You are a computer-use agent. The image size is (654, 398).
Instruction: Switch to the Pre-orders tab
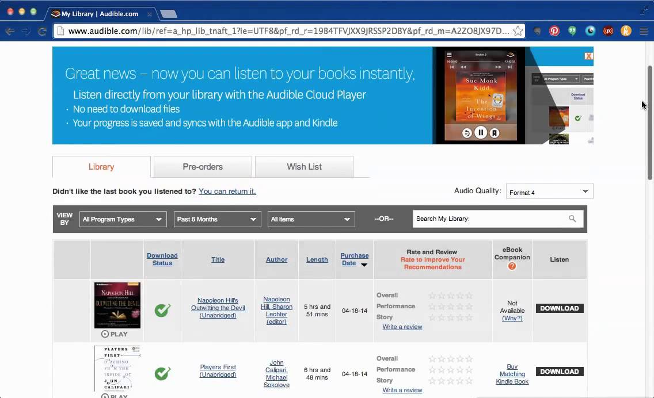pos(203,167)
